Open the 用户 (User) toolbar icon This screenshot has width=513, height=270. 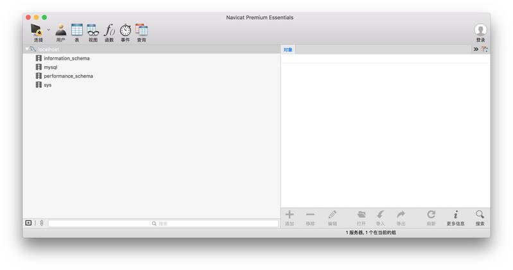[x=60, y=30]
